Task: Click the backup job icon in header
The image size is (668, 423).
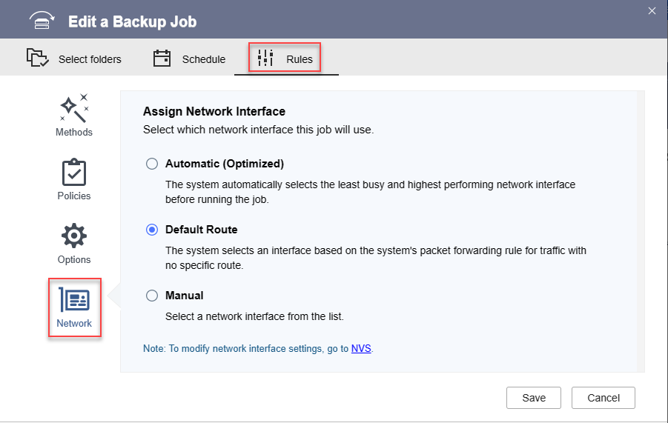Action: (42, 21)
